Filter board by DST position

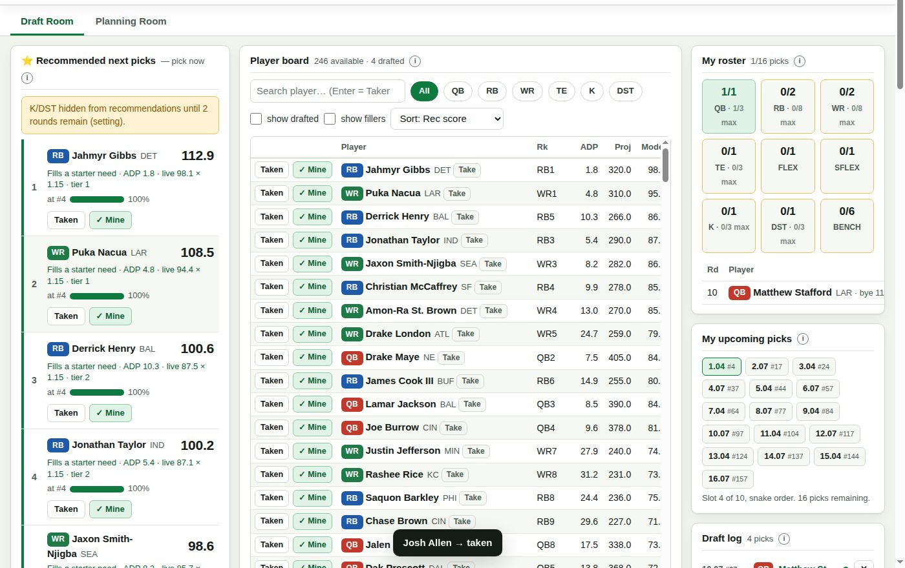coord(625,91)
